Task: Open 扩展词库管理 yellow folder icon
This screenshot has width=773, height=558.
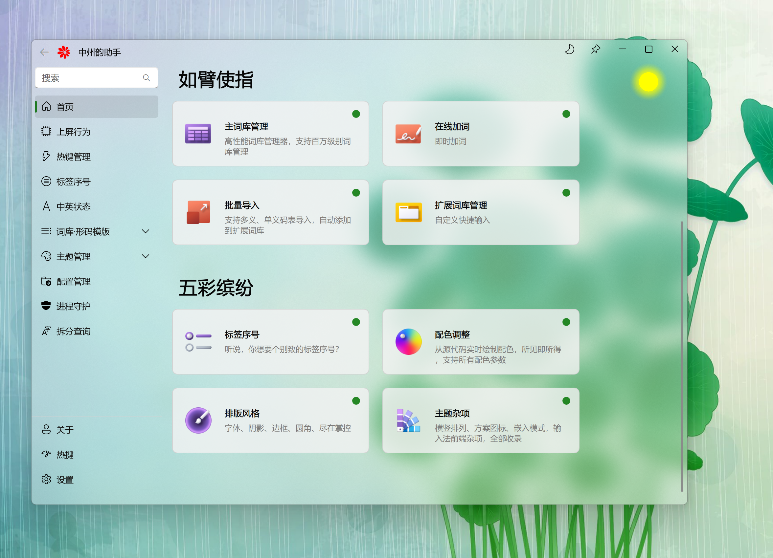Action: [x=408, y=212]
